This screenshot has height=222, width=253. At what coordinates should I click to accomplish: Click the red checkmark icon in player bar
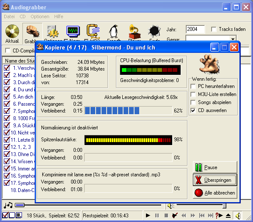175,215
